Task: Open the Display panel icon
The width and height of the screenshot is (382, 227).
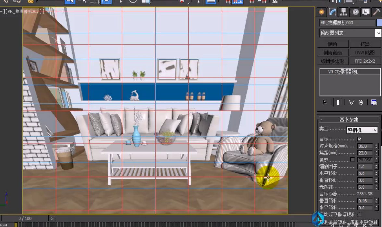Action: pos(366,12)
